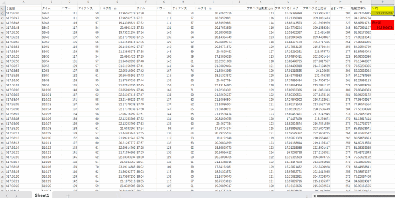This screenshot has width=395, height=198.
Task: Click the yellow 平均 label cell
Action: 383,8
